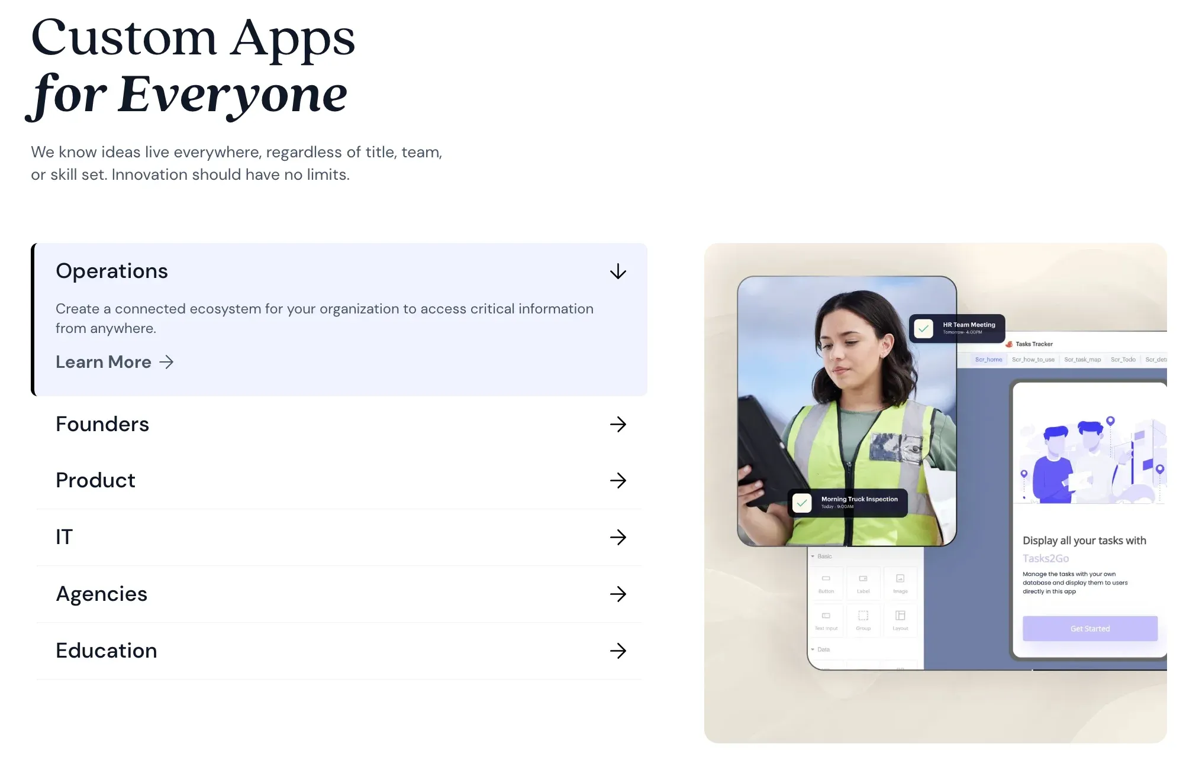The width and height of the screenshot is (1199, 770).
Task: Click the HR Team Meeting checkmark
Action: [x=923, y=328]
